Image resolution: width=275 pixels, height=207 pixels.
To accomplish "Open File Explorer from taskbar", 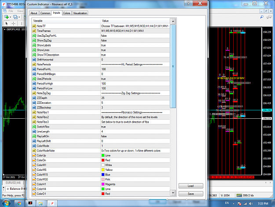I will [40, 203].
